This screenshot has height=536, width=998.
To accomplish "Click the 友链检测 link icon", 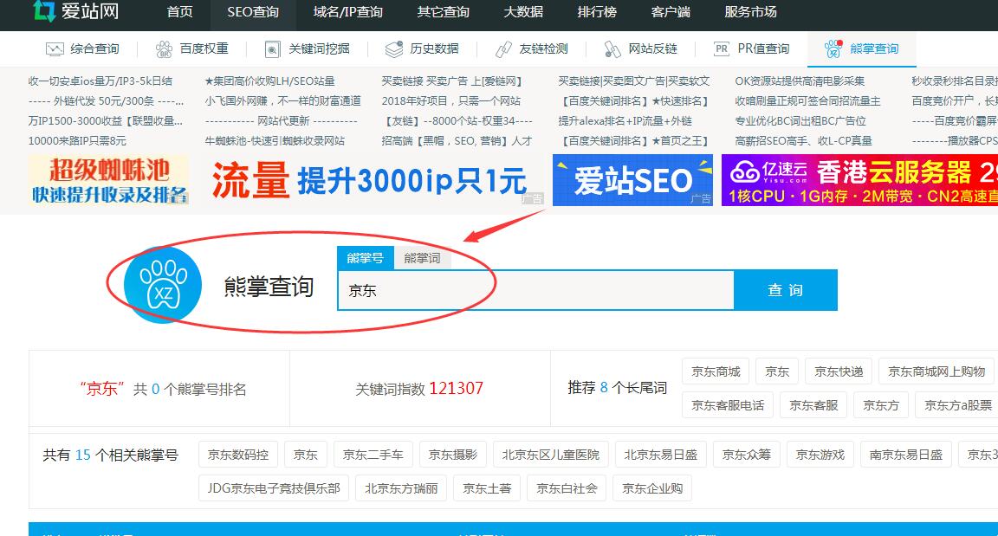I will 503,49.
